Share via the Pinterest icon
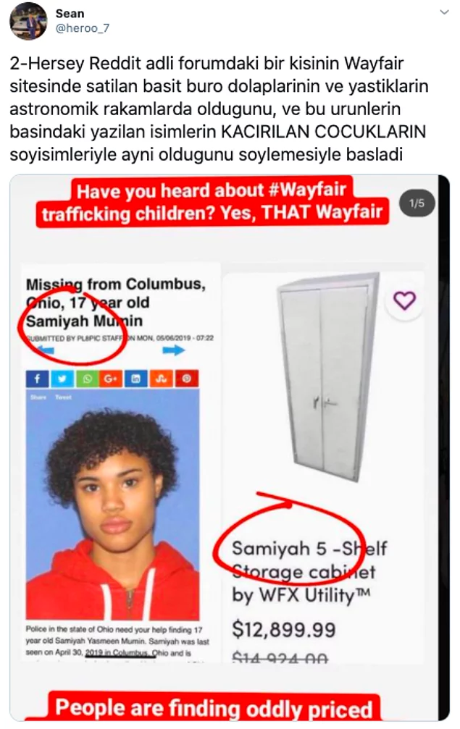This screenshot has height=729, width=460. [186, 379]
